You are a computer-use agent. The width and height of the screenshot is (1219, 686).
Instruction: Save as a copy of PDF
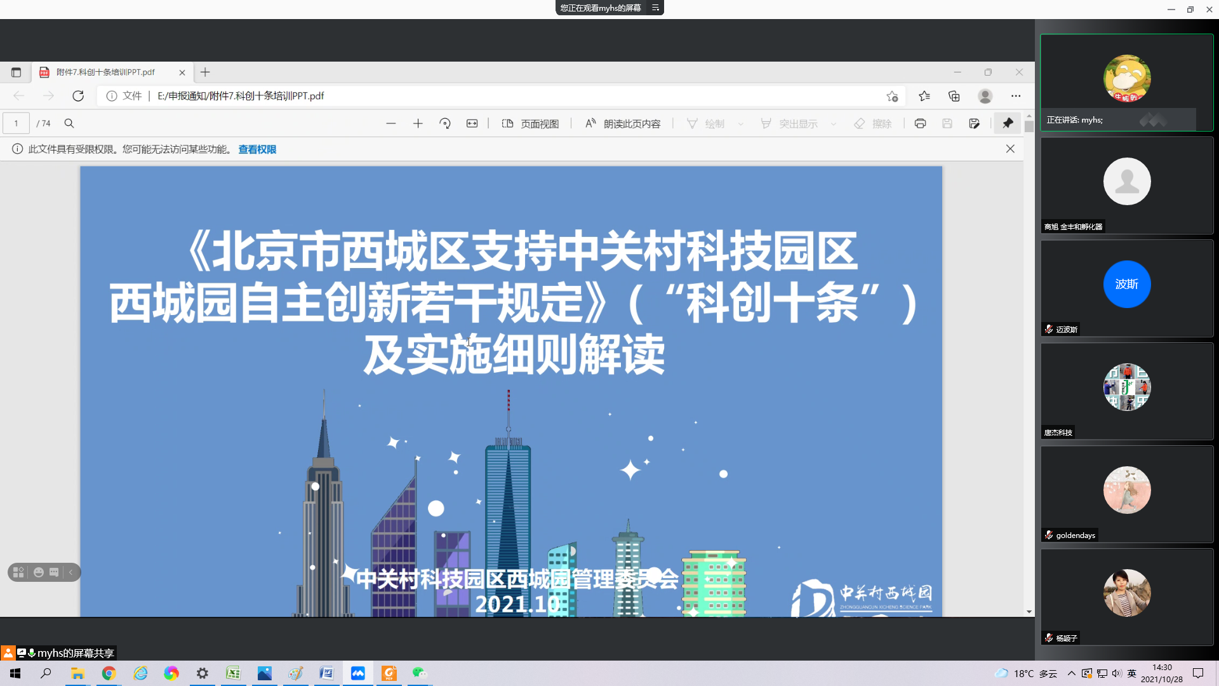click(975, 123)
